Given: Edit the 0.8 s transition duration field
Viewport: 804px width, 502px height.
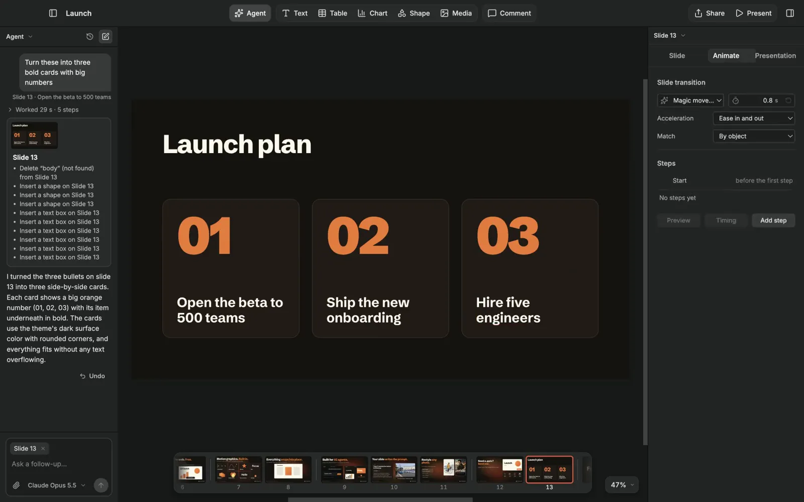Looking at the screenshot, I should click(x=761, y=100).
